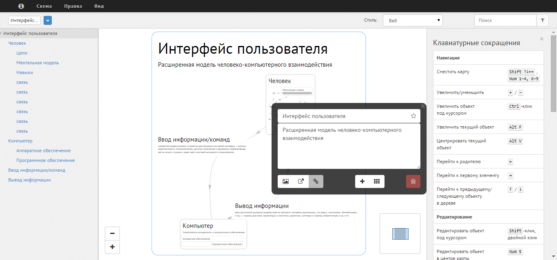Click the map title Интерфейс пользователя
Screen dimensions: 557x260
click(x=243, y=49)
